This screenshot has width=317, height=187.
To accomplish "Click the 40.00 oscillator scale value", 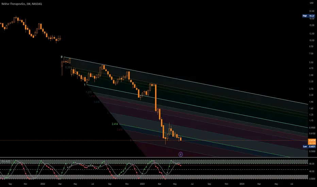I will tap(312, 171).
